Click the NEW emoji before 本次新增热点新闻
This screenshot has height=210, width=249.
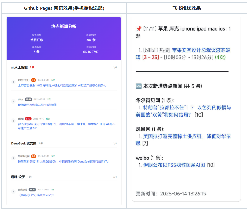(x=139, y=86)
